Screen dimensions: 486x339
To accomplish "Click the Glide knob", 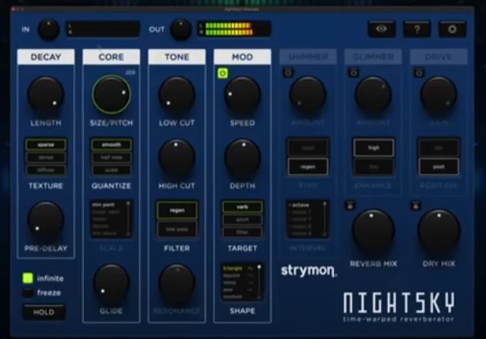I will pos(111,282).
